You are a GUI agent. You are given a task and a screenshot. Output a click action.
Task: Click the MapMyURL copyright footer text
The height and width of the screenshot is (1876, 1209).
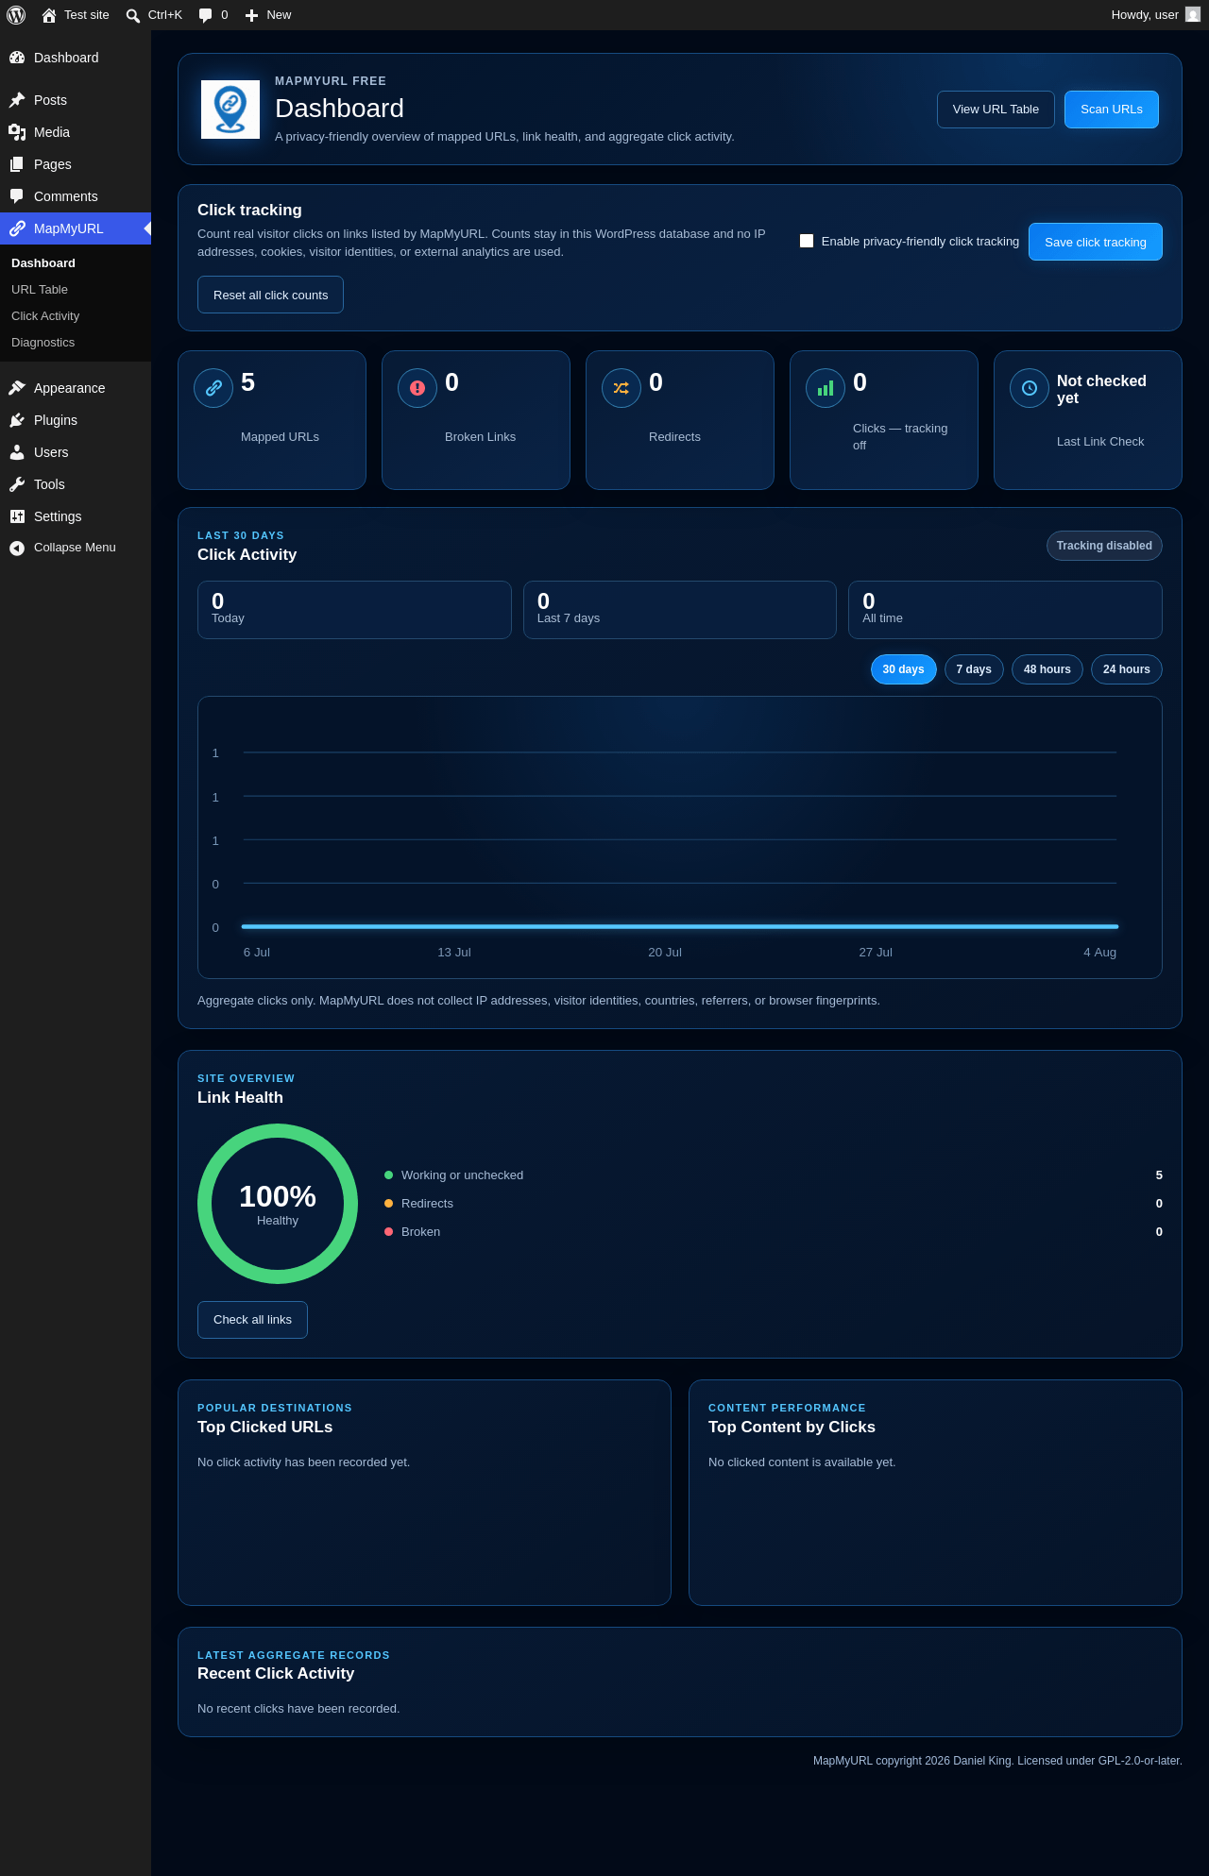coord(997,1761)
